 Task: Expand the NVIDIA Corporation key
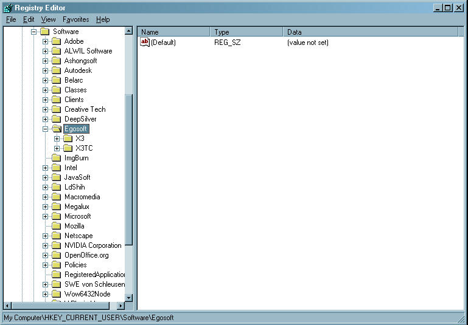pyautogui.click(x=45, y=246)
